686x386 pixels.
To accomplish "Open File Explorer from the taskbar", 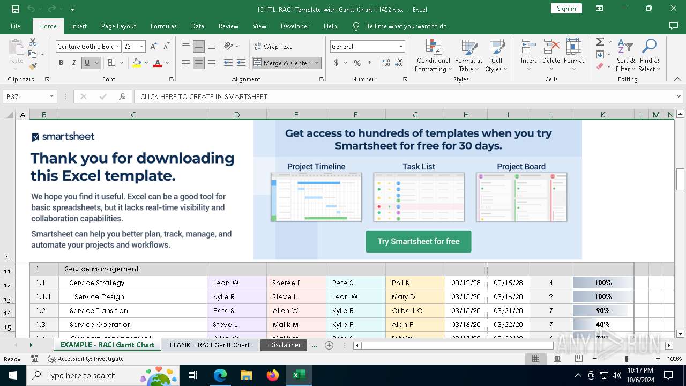I will (247, 375).
